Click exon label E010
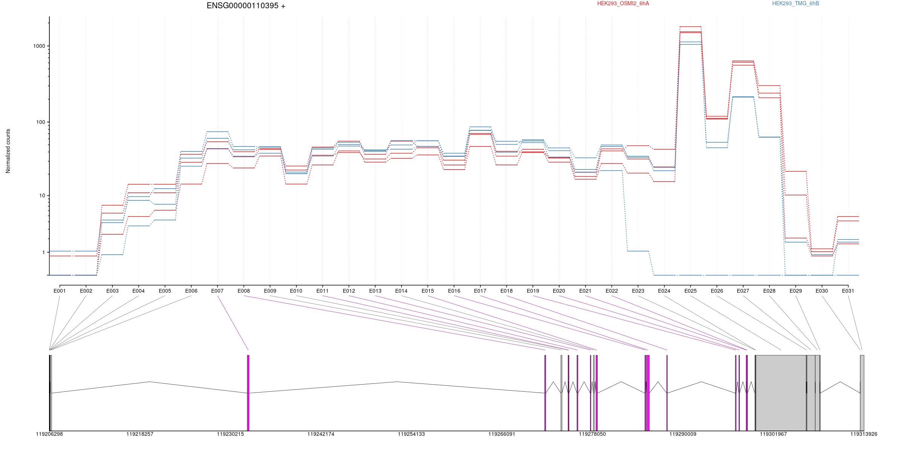Viewport: 905px width, 452px height. pyautogui.click(x=296, y=291)
